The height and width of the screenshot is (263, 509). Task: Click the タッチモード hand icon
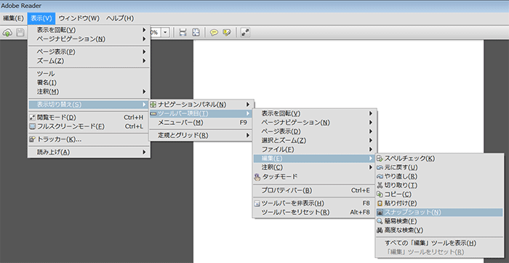[257, 177]
